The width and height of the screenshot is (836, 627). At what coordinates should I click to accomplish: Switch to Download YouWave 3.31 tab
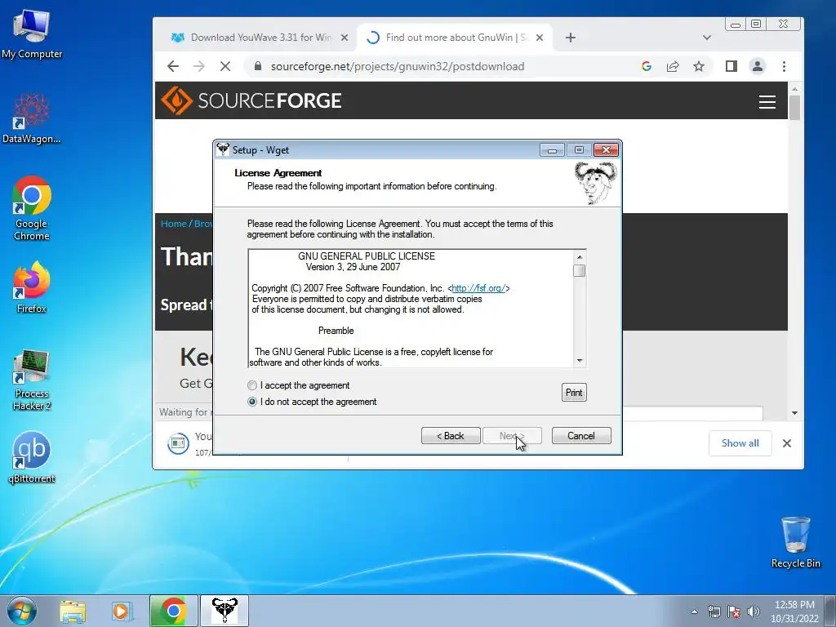[260, 38]
